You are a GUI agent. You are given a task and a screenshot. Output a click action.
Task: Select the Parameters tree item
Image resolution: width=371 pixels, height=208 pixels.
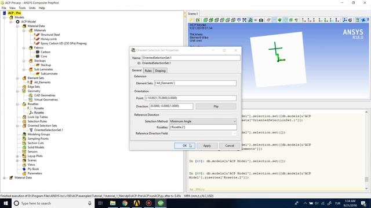[x=35, y=173]
